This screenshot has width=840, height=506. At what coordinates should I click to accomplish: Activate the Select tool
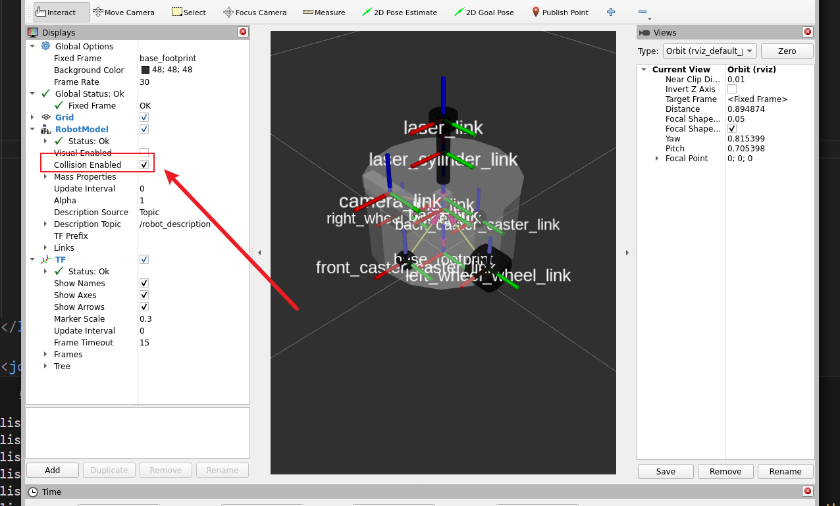(x=188, y=12)
